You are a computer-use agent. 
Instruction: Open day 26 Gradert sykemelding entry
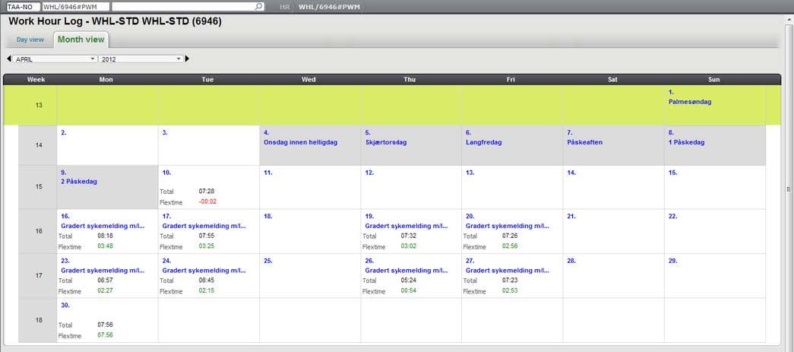pos(406,270)
